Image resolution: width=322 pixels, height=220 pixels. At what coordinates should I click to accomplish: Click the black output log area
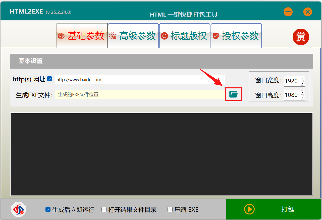(162, 154)
